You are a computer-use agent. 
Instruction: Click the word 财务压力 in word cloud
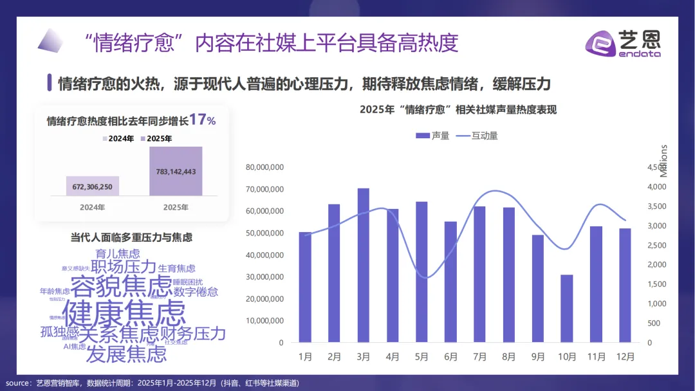[x=192, y=333]
